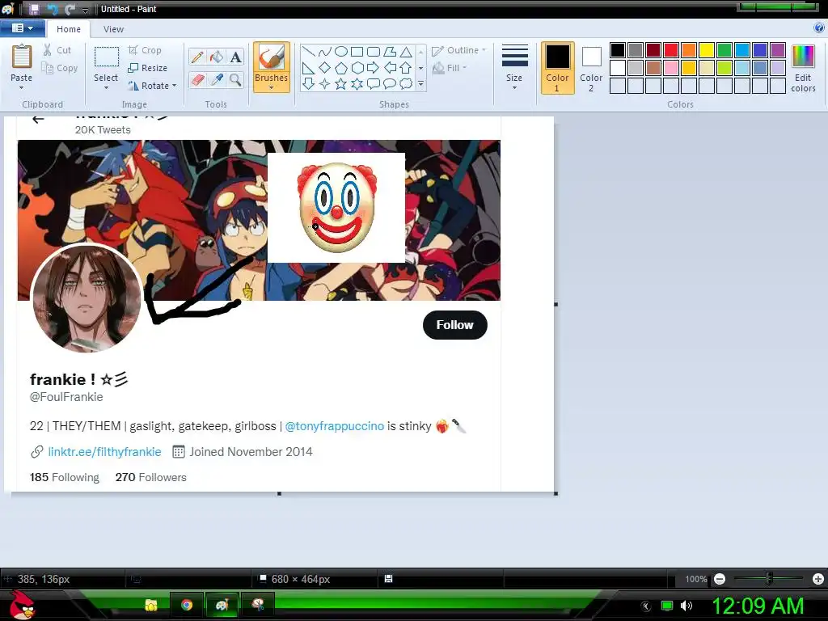Choose the Rounded rectangular callout shape

pyautogui.click(x=374, y=84)
